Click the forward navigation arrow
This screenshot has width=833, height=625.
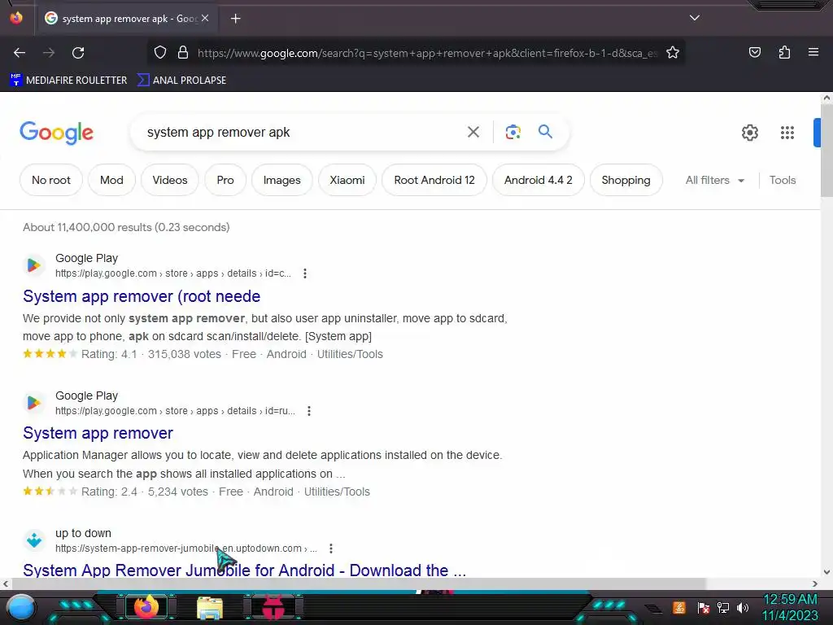click(49, 53)
